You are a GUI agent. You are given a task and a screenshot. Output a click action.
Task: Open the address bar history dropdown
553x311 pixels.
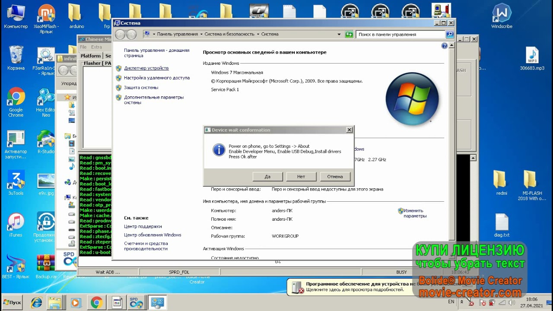[339, 34]
